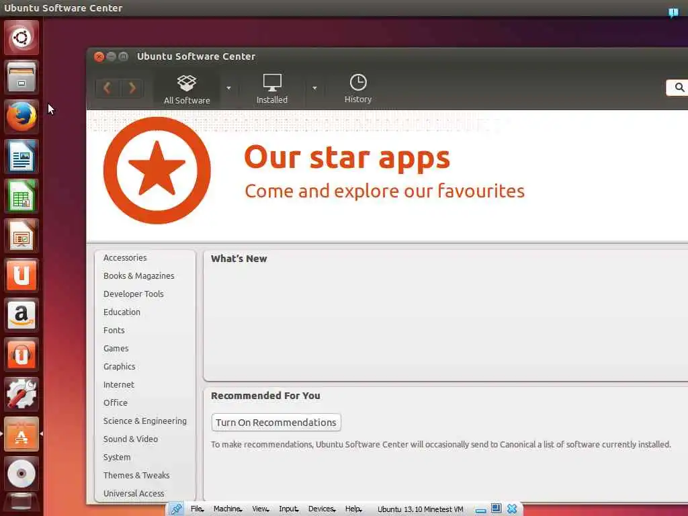This screenshot has height=516, width=688.
Task: Select the Universal Access category
Action: (134, 493)
